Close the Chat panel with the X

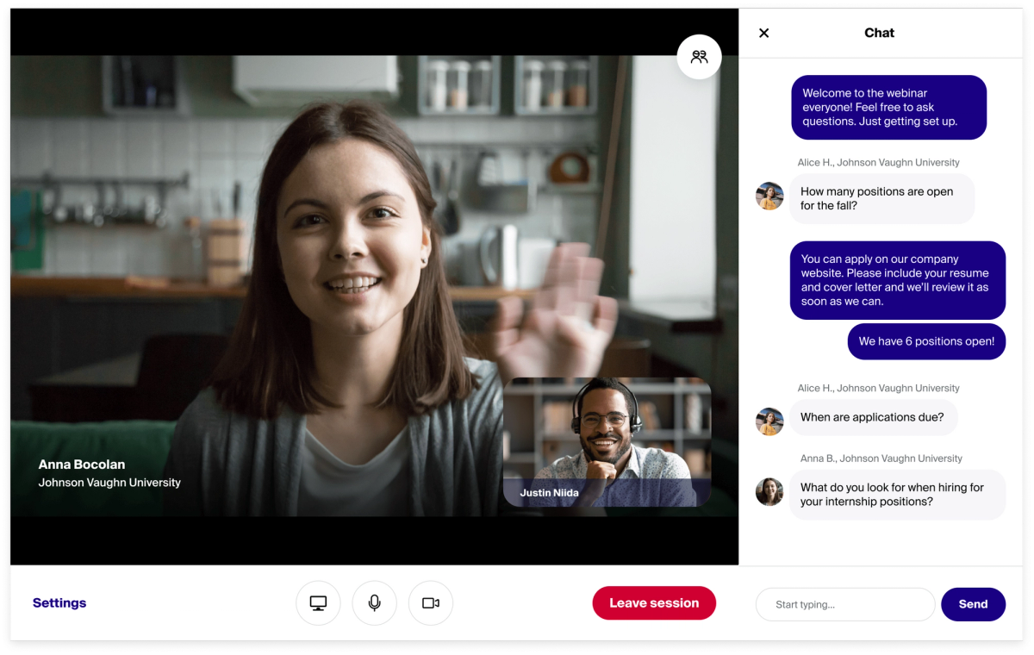[x=763, y=32]
